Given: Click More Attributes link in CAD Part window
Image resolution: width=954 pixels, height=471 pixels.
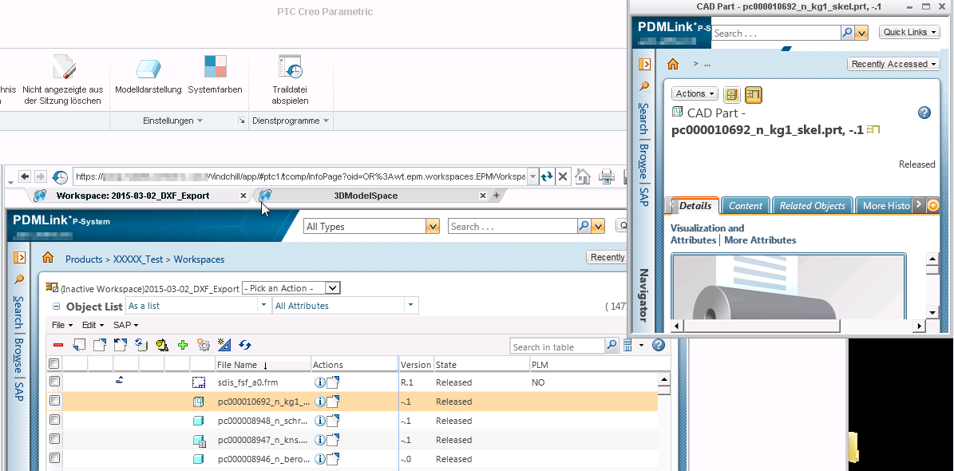Looking at the screenshot, I should 760,240.
